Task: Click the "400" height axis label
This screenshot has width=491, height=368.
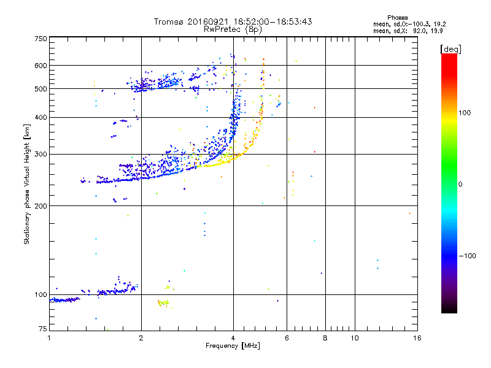Action: point(41,117)
